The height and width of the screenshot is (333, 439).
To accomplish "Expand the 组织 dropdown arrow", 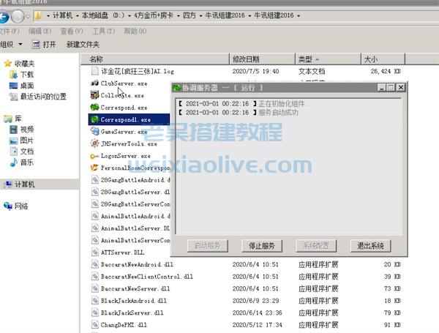I will pos(20,44).
